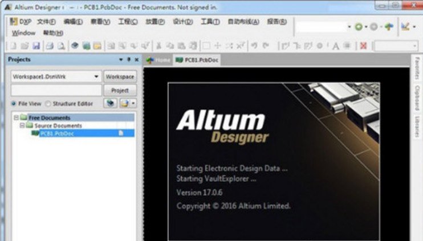The height and width of the screenshot is (241, 423).
Task: Click the document sheet icon on PCB1.PcbDoc row
Action: coord(121,133)
